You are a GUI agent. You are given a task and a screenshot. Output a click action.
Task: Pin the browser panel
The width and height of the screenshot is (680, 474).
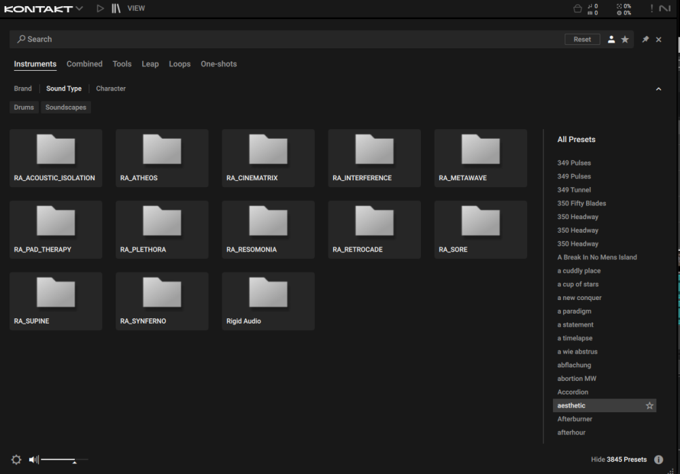(x=645, y=39)
